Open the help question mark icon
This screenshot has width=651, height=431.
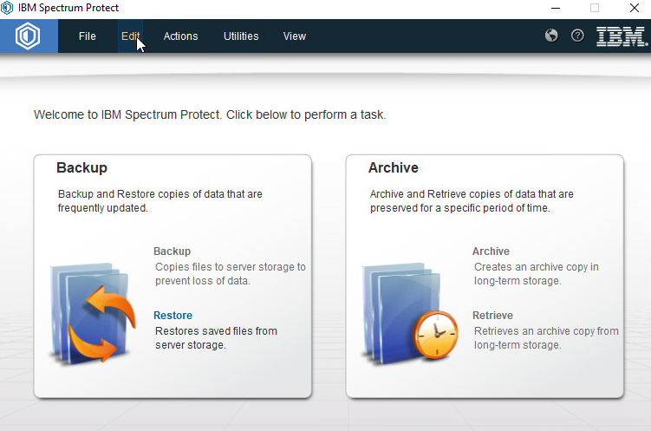pos(577,36)
